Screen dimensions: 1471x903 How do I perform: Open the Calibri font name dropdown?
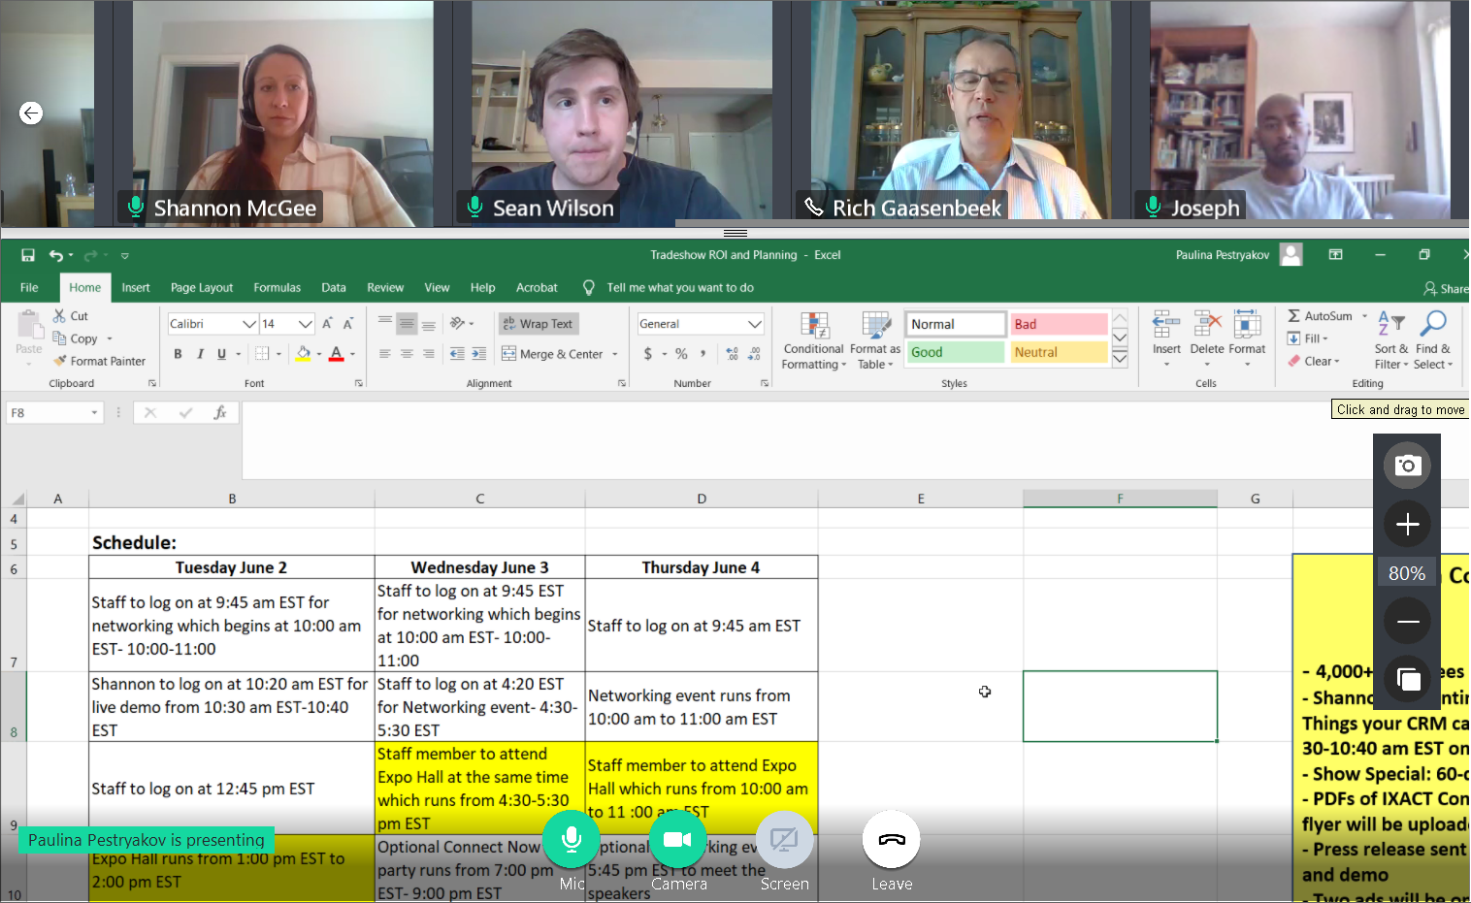point(249,324)
